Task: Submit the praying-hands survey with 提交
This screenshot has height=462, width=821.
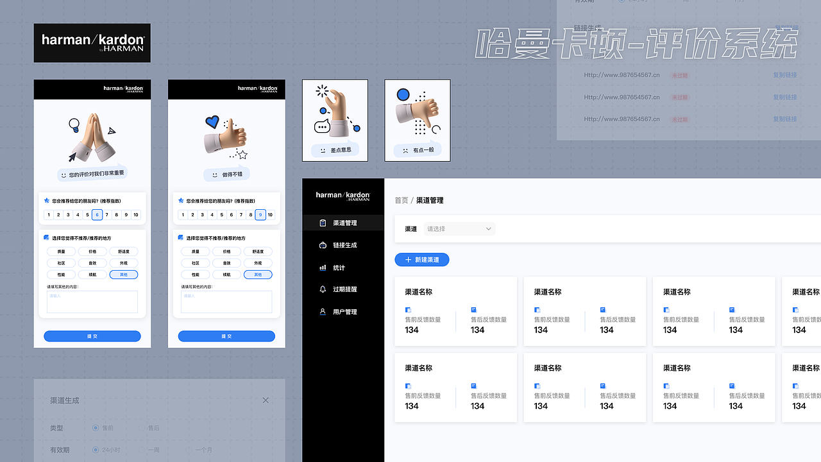Action: [92, 336]
